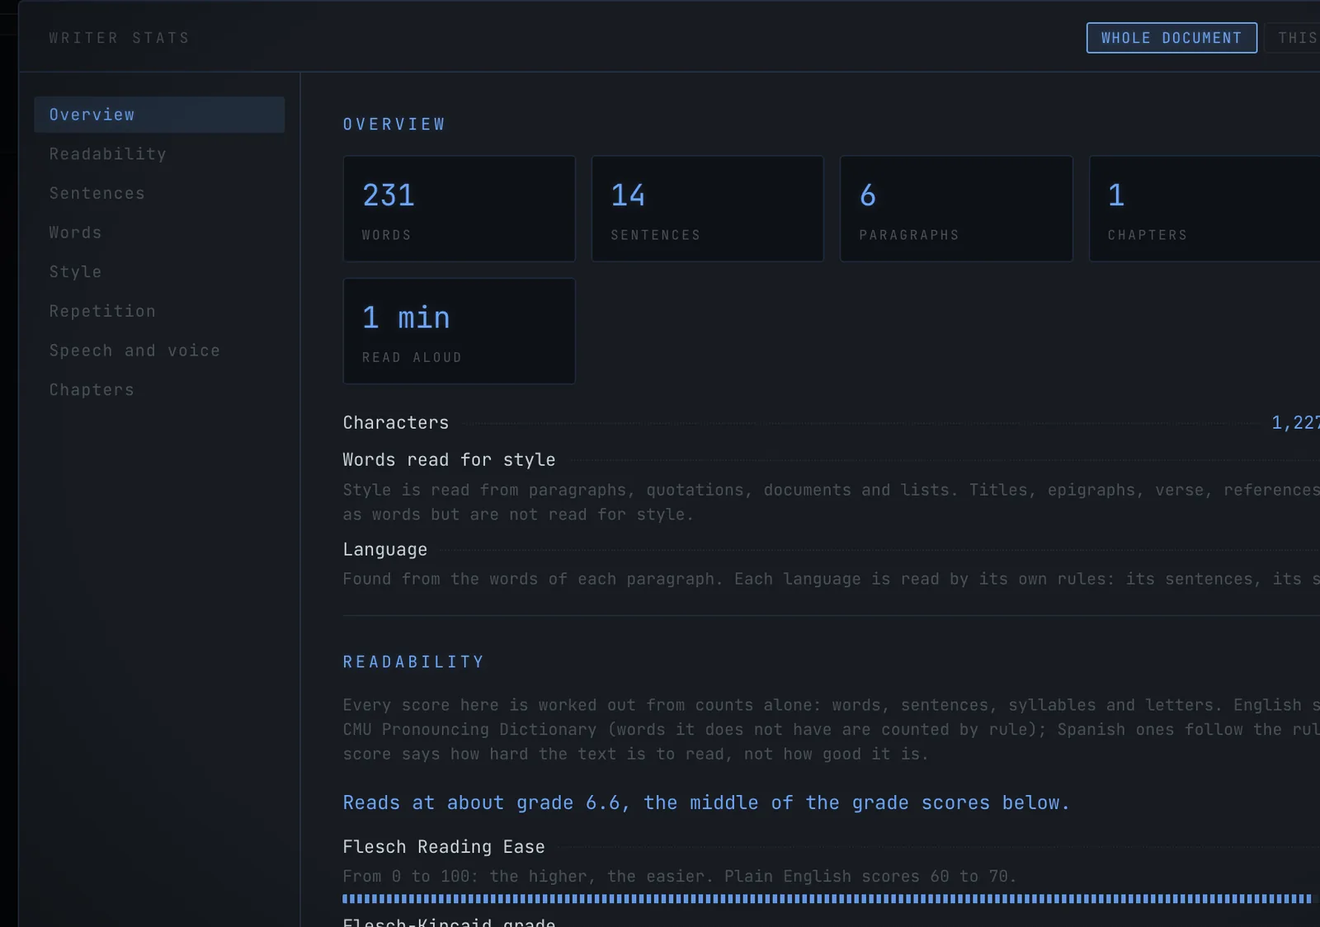Image resolution: width=1320 pixels, height=927 pixels.
Task: Open the Words sidebar section
Action: point(159,233)
